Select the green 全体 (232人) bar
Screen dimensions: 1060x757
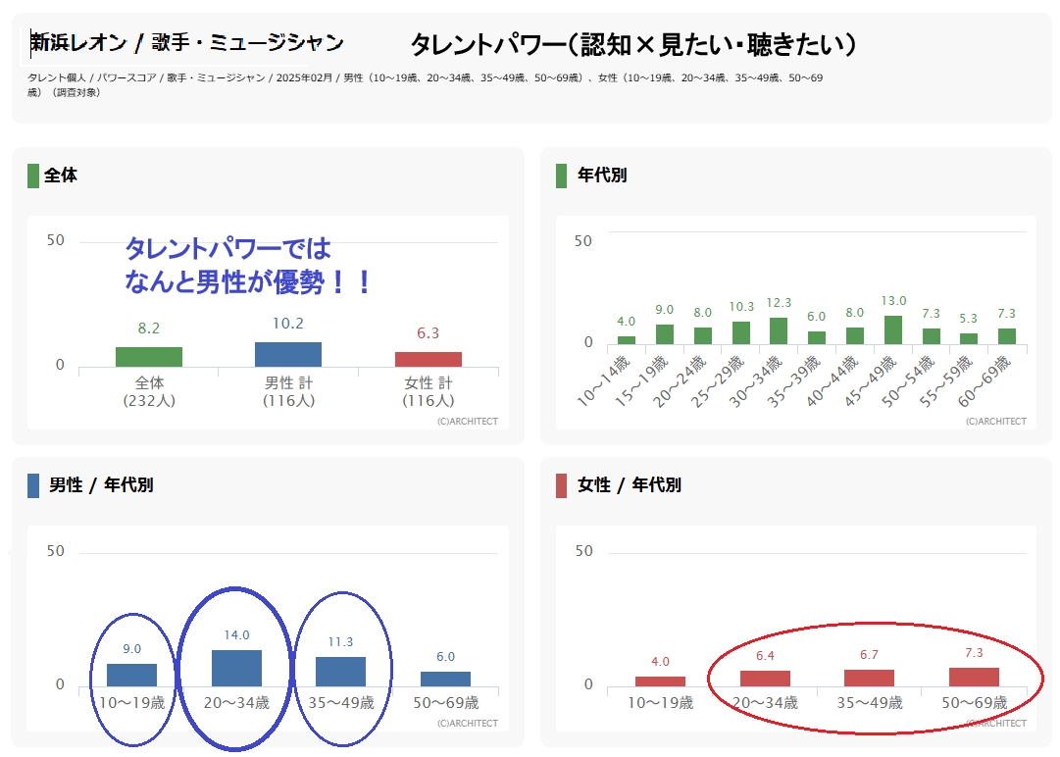tap(149, 357)
